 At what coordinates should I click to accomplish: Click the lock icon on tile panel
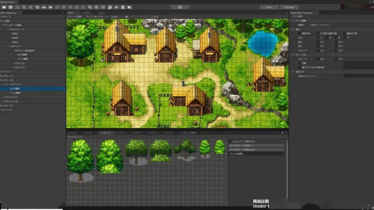point(283,133)
